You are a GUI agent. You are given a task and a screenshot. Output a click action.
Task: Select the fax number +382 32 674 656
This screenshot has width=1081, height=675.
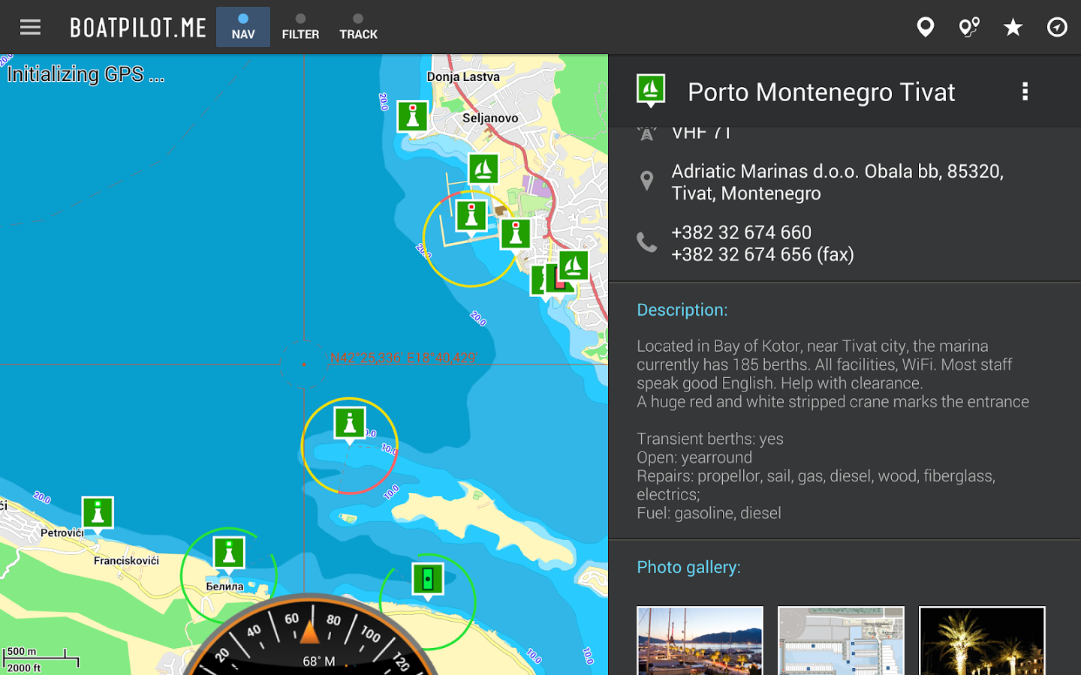(763, 255)
